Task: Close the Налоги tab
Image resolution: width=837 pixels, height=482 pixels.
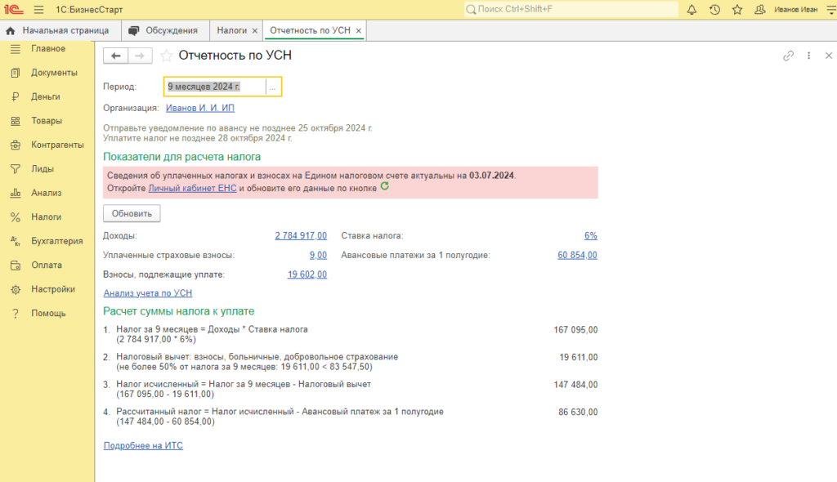Action: (x=255, y=31)
